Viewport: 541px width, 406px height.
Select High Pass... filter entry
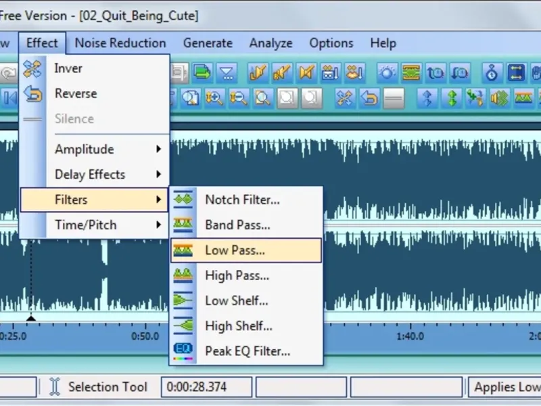pos(246,275)
